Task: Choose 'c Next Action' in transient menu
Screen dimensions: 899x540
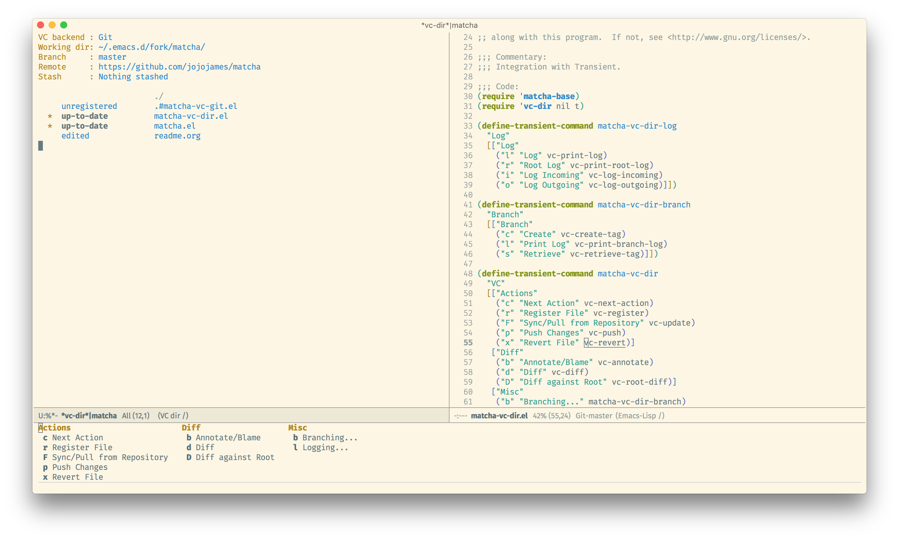Action: tap(73, 438)
